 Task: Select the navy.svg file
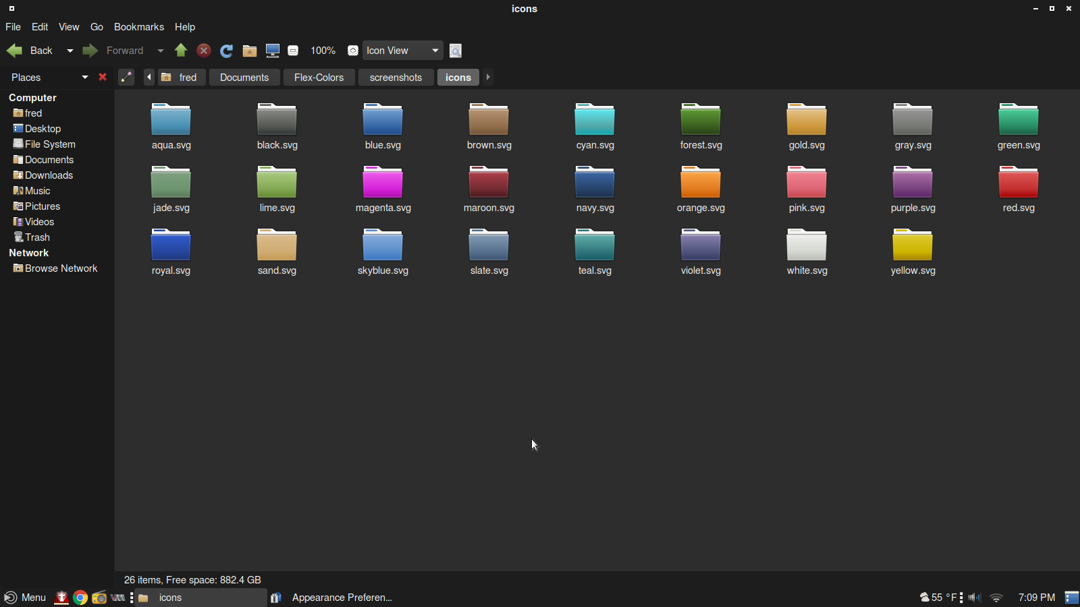tap(595, 190)
